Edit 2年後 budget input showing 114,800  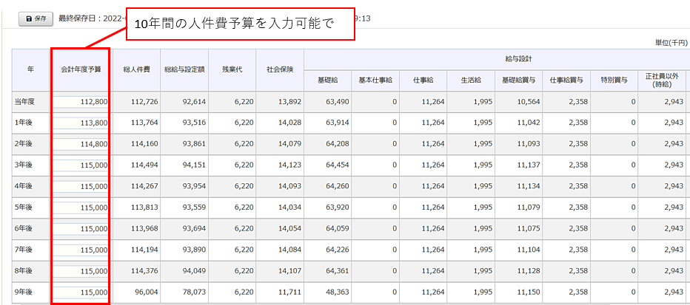click(81, 144)
